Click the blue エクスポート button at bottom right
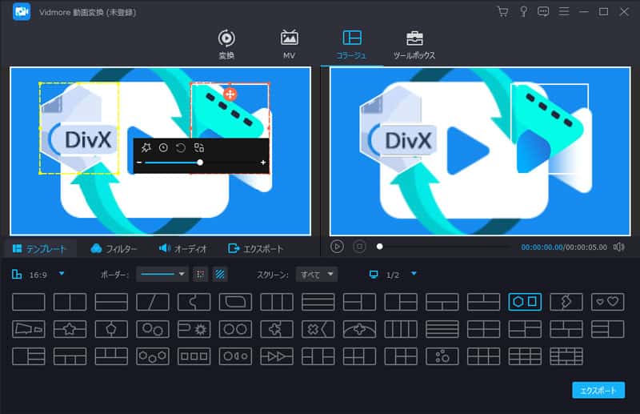This screenshot has width=640, height=414. [x=598, y=390]
